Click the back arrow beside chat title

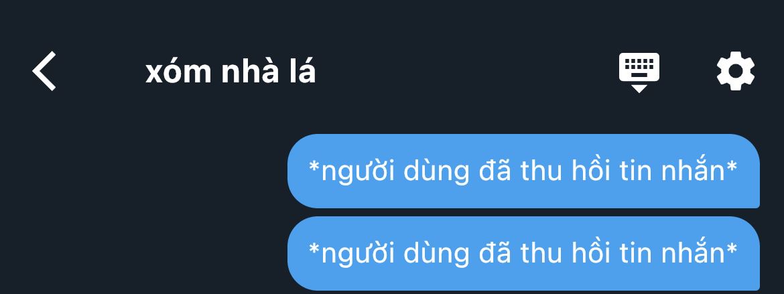pyautogui.click(x=44, y=71)
